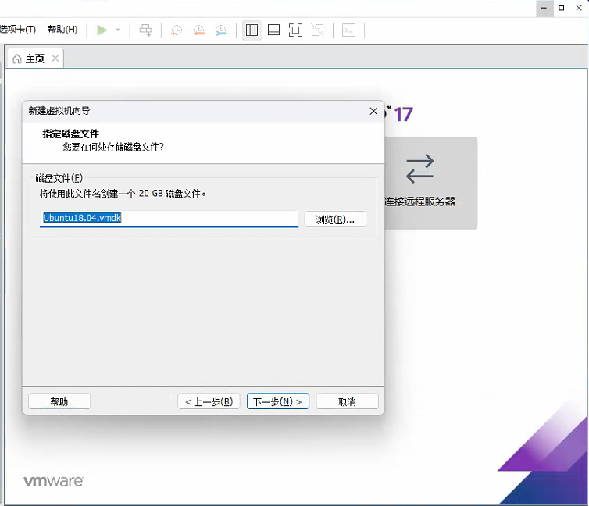Screen dimensions: 589x506
Task: Click the 连接远程服务器 tile
Action: (431, 184)
